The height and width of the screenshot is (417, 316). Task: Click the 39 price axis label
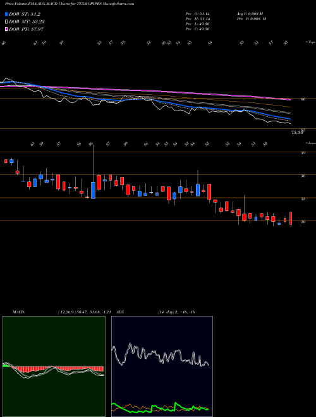(303, 153)
